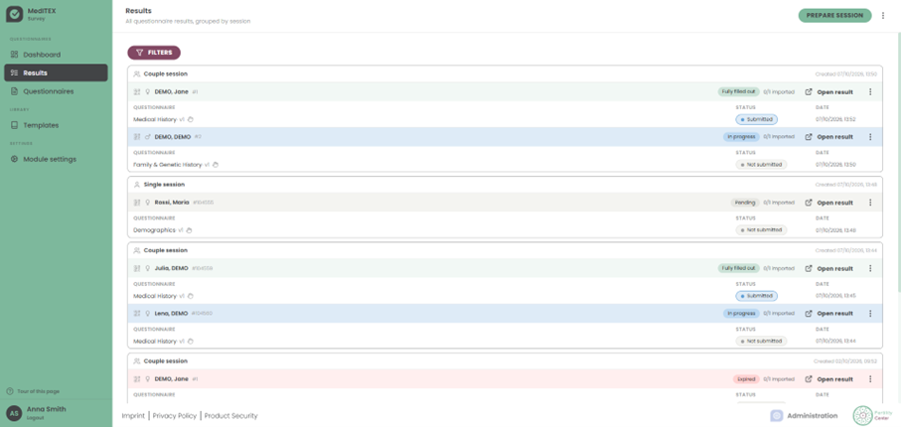Screen dimensions: 901x427
Task: Click the external-link icon in Rossi, Maria row
Action: point(809,203)
